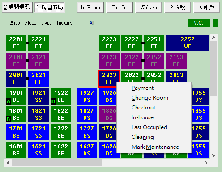Select room tile 2123 EE

coord(109,61)
